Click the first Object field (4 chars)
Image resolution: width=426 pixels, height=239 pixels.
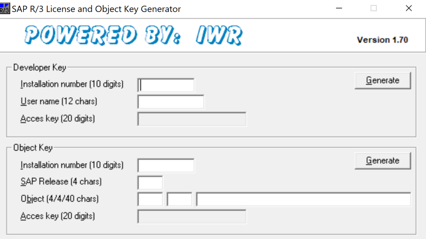(150, 199)
